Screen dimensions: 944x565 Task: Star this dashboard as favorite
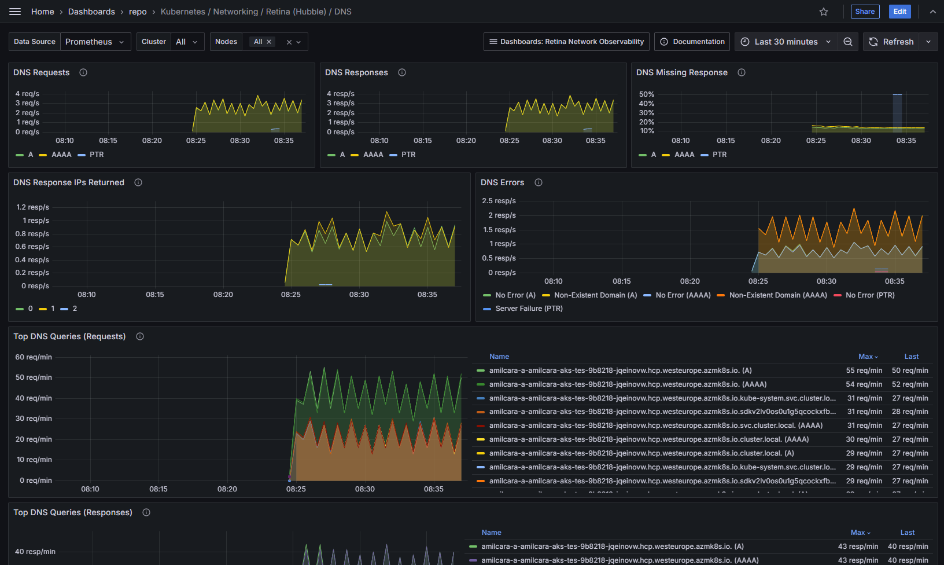click(824, 12)
